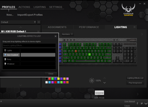This screenshot has width=148, height=107.
Task: Click the bulb icon next to Pinky
Action: pyautogui.click(x=5, y=59)
